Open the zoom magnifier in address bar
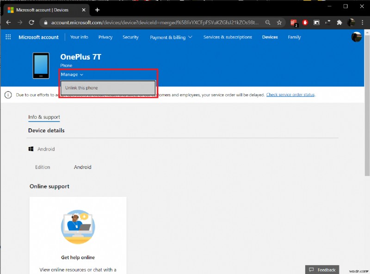 [268, 22]
